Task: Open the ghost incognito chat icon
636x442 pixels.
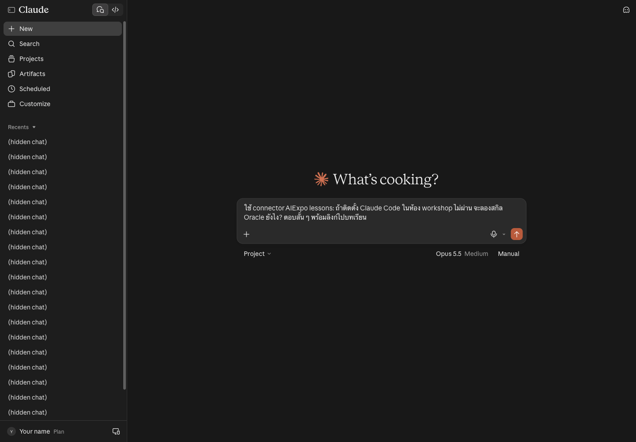Action: pyautogui.click(x=626, y=10)
